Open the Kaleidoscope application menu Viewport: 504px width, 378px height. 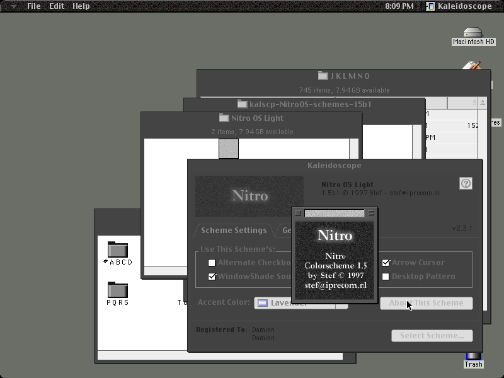click(459, 6)
